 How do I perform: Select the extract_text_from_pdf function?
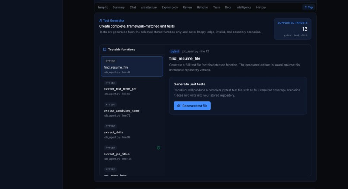(132, 88)
